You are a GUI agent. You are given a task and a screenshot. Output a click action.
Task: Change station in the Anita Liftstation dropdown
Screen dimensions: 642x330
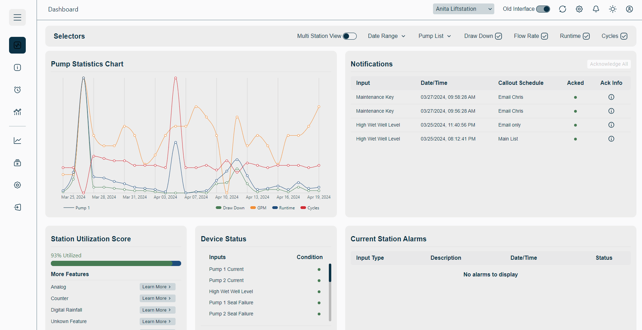463,9
